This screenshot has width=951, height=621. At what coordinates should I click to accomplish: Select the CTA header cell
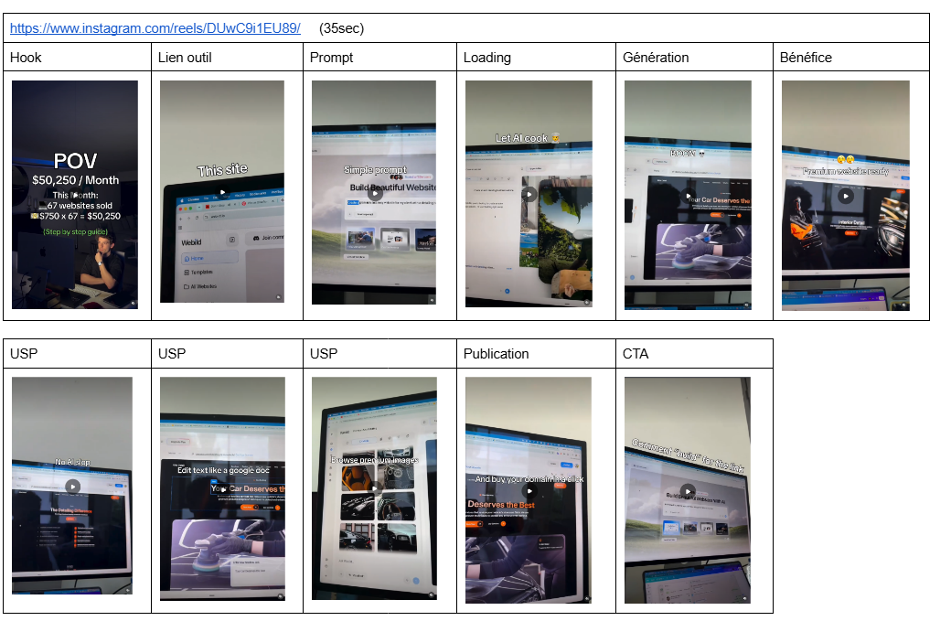coord(695,354)
